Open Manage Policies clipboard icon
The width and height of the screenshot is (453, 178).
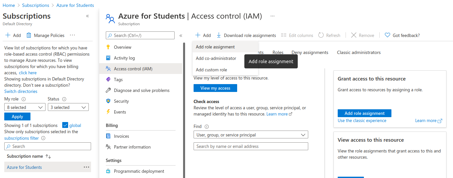29,35
